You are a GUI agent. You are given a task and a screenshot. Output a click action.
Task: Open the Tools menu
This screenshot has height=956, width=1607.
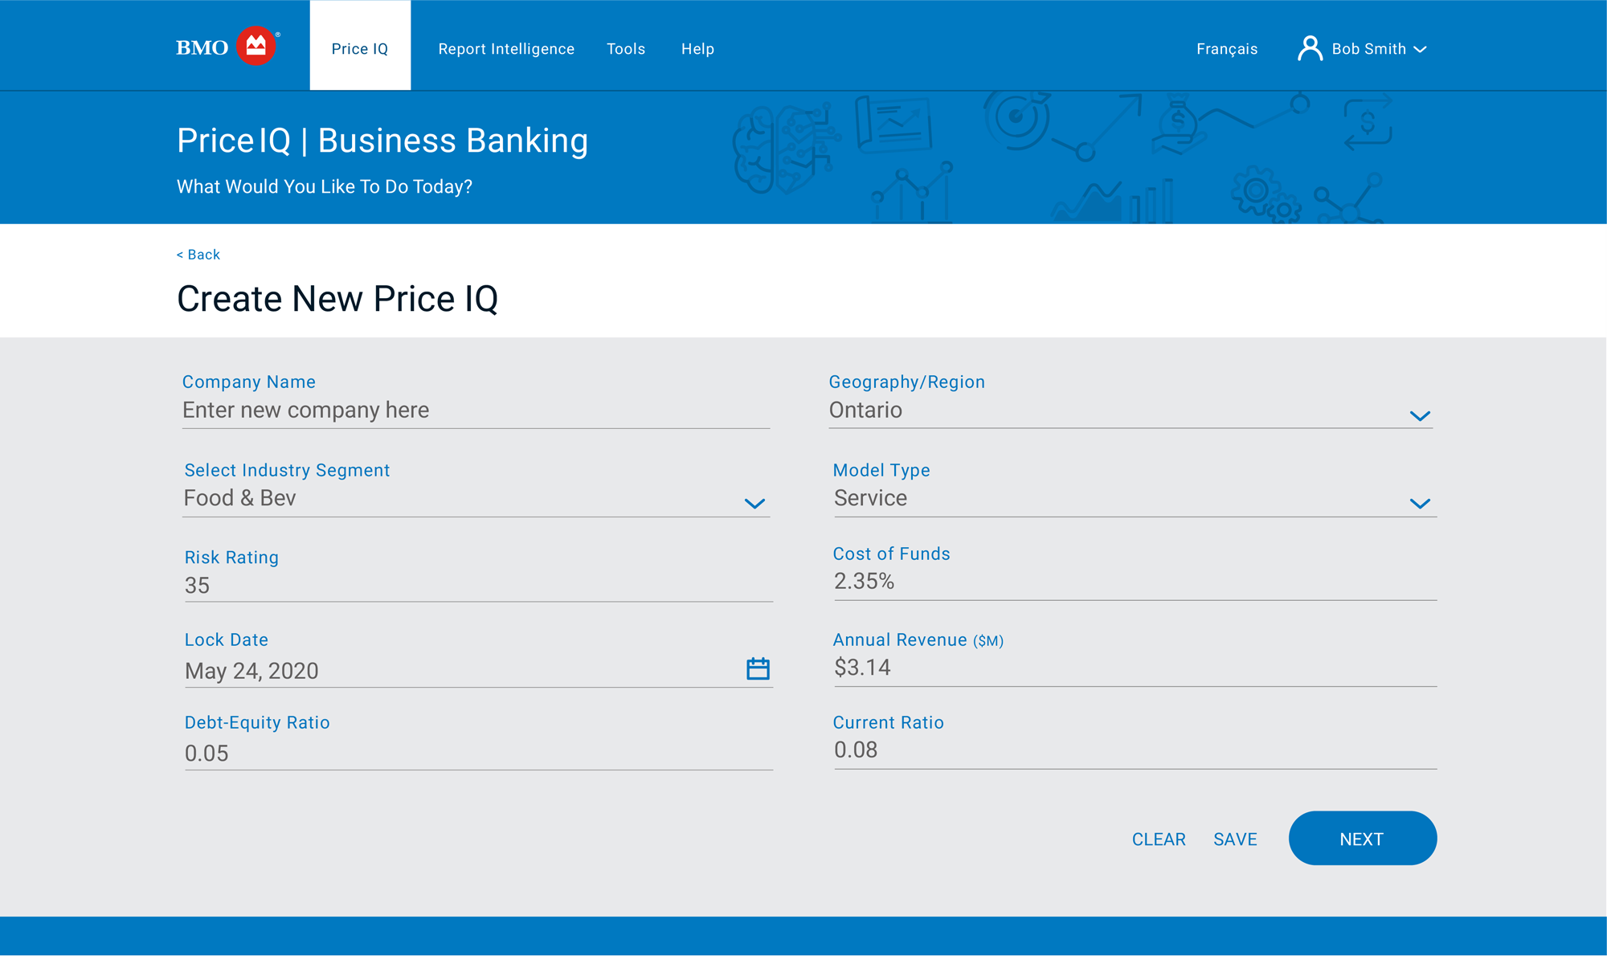click(x=626, y=48)
